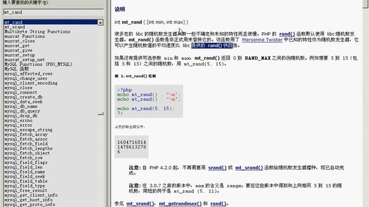Select muscat_close in the index

click(x=20, y=41)
